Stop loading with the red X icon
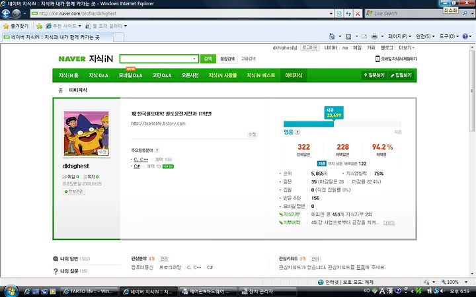The image size is (476, 297). (358, 14)
